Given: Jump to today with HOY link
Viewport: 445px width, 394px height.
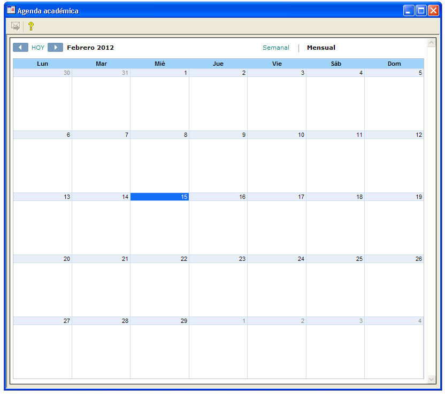Looking at the screenshot, I should point(38,48).
